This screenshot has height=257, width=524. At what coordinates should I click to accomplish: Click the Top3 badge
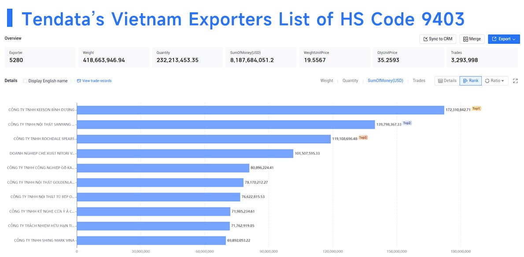tap(363, 138)
